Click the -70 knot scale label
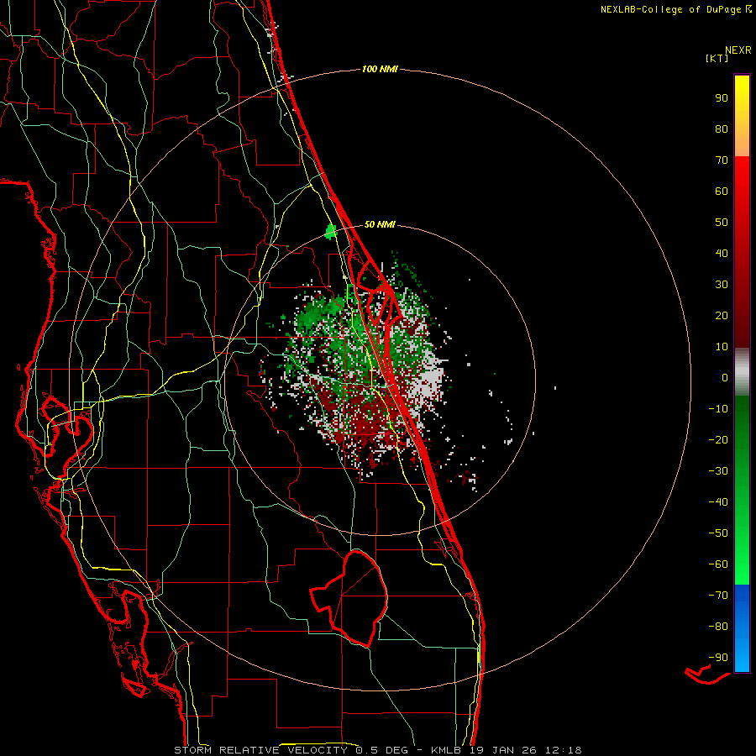The width and height of the screenshot is (756, 756). [718, 596]
